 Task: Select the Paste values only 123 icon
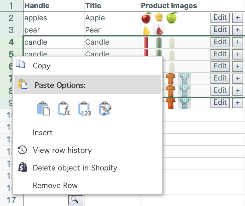[84, 108]
